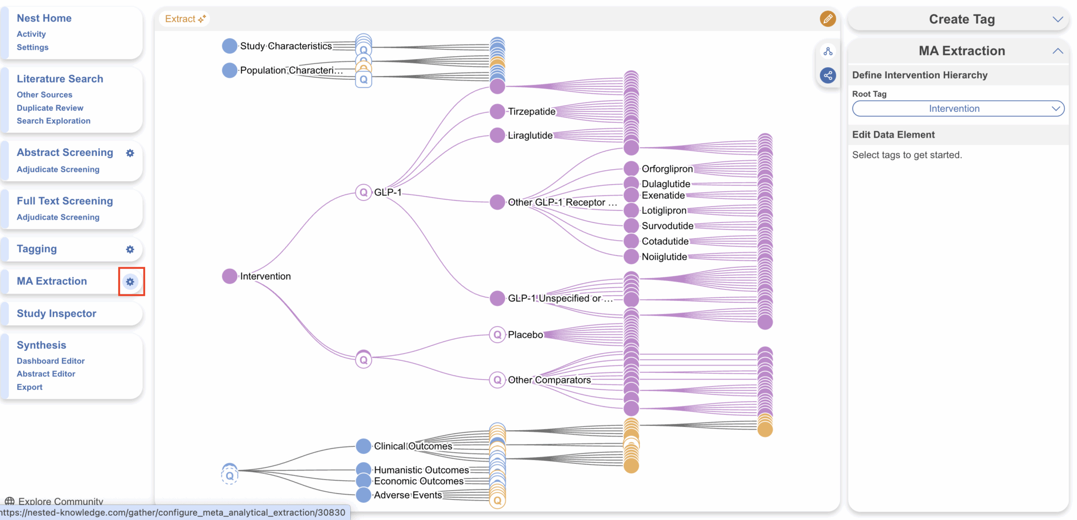This screenshot has height=520, width=1077.
Task: Open Duplicate Review link
Action: pyautogui.click(x=50, y=108)
